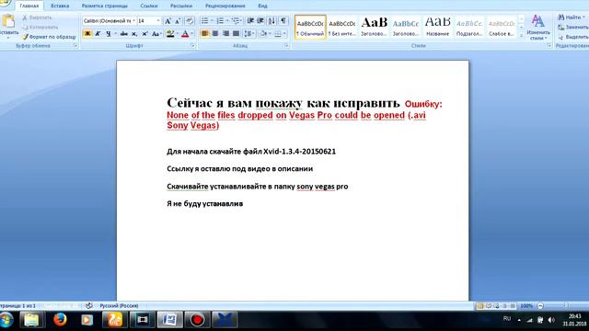589x331 pixels.
Task: Toggle strikethrough formatting
Action: point(123,34)
